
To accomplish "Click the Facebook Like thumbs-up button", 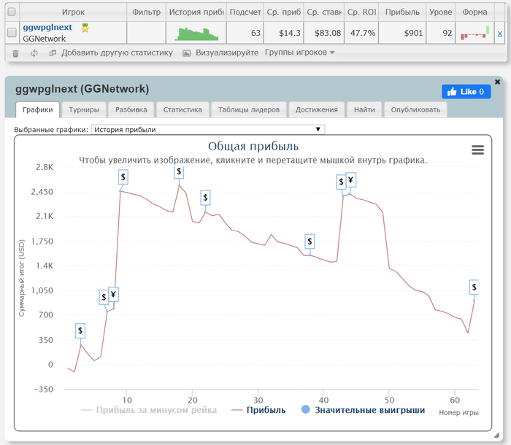I will [466, 91].
